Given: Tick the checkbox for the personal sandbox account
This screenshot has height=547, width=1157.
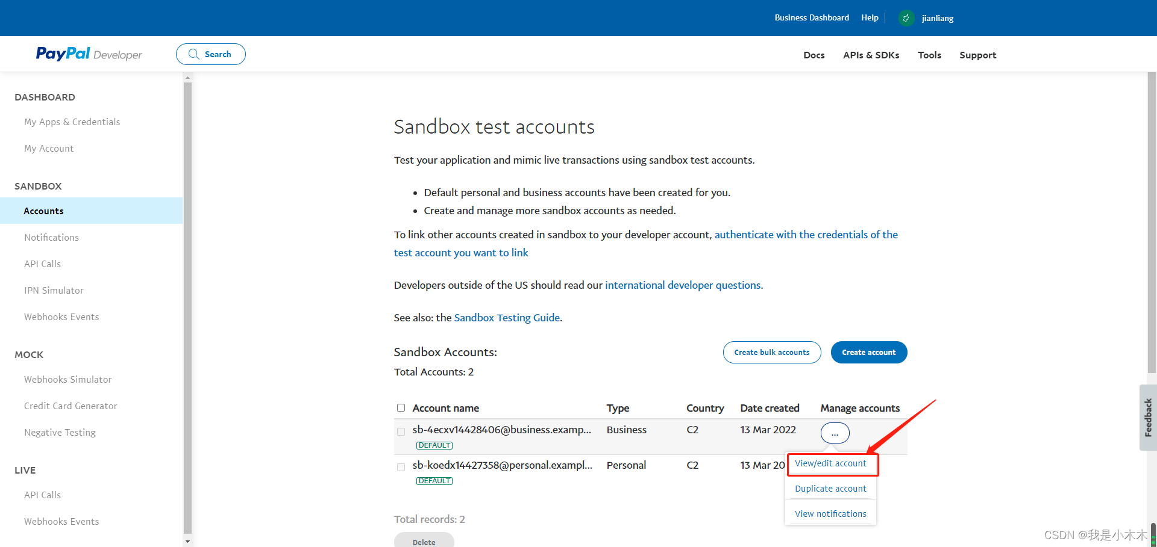Looking at the screenshot, I should click(x=401, y=467).
